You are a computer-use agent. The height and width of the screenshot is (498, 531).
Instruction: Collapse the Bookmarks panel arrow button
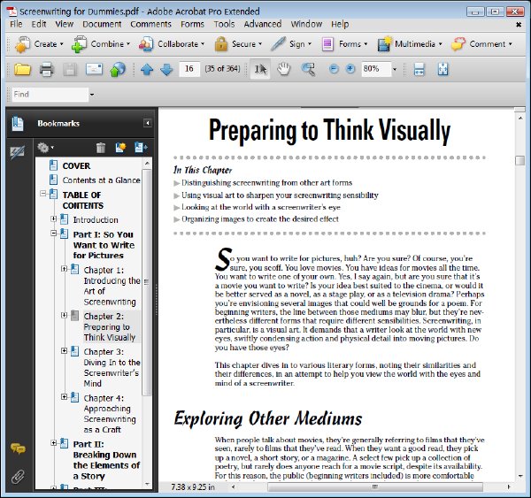click(147, 123)
